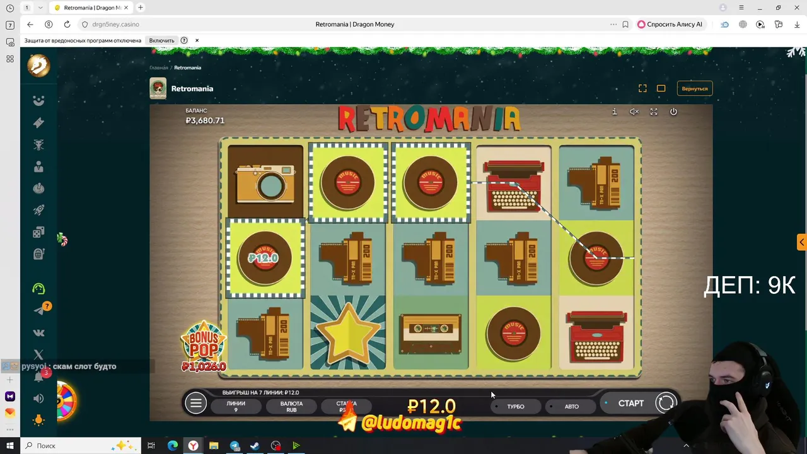Go back in the browser

click(x=30, y=24)
